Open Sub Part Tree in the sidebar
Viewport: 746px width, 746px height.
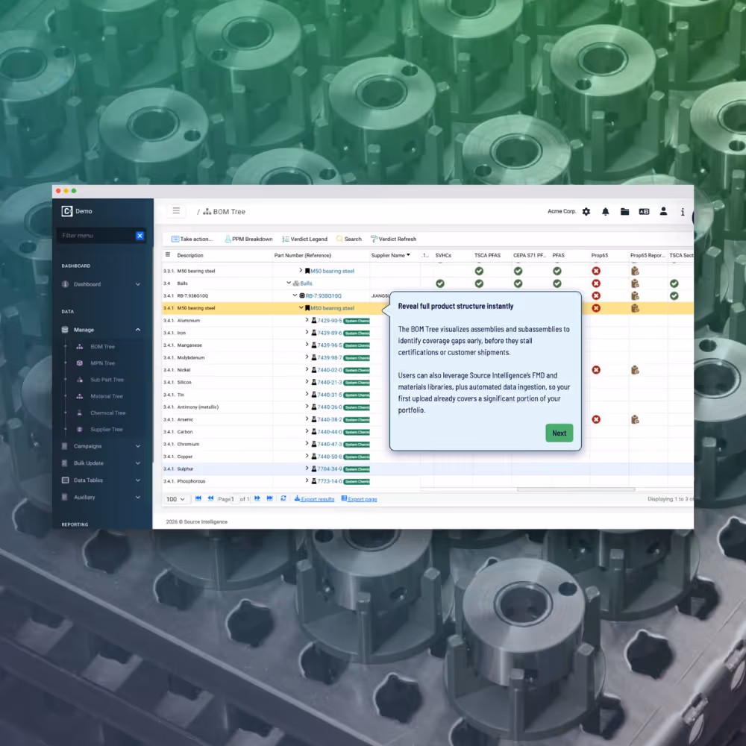pyautogui.click(x=107, y=380)
